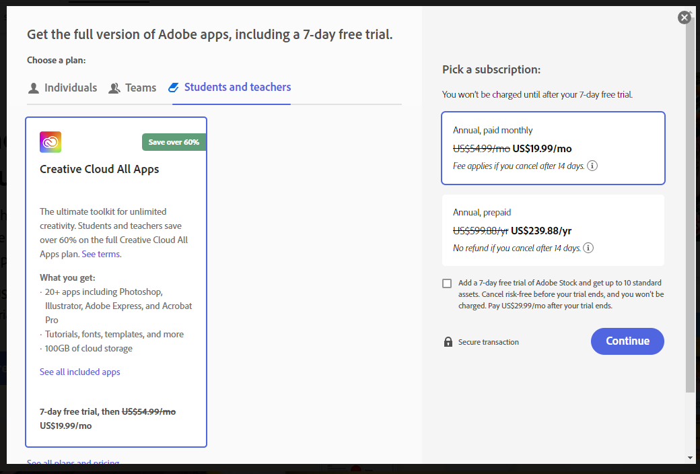Click the Save over 60% badge
The width and height of the screenshot is (700, 474).
174,142
